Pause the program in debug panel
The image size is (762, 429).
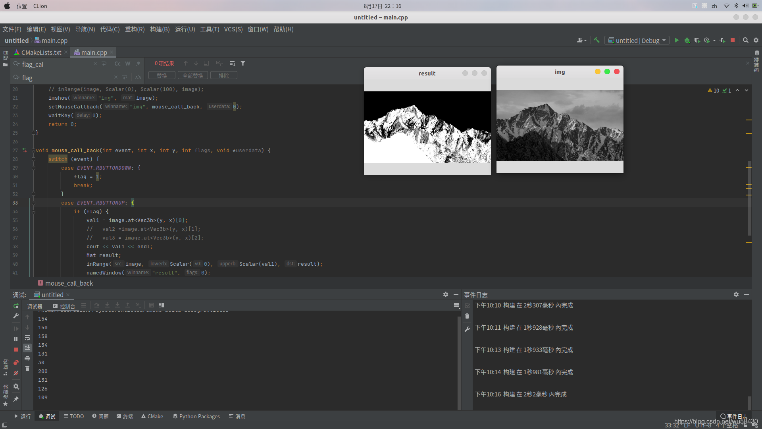point(16,339)
